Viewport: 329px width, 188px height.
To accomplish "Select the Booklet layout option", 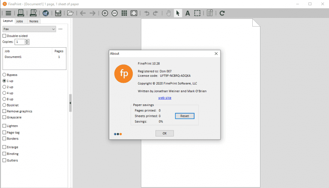I will (x=5, y=105).
